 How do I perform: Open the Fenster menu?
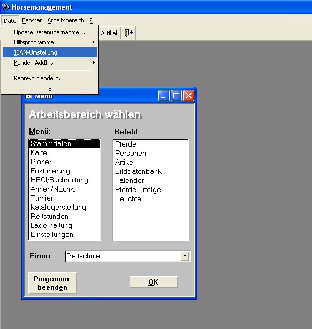pyautogui.click(x=32, y=20)
